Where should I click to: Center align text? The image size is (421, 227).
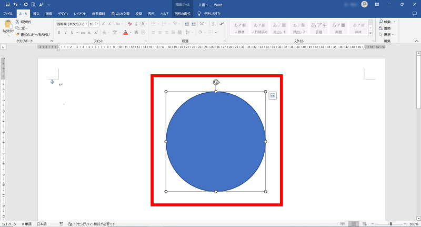(160, 33)
